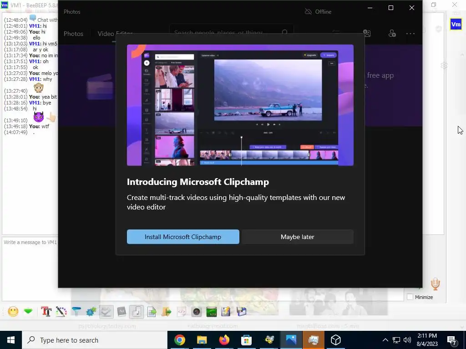This screenshot has width=466, height=349.
Task: Open the emoticons smiley in BeeBEEP toolbar
Action: [x=13, y=312]
